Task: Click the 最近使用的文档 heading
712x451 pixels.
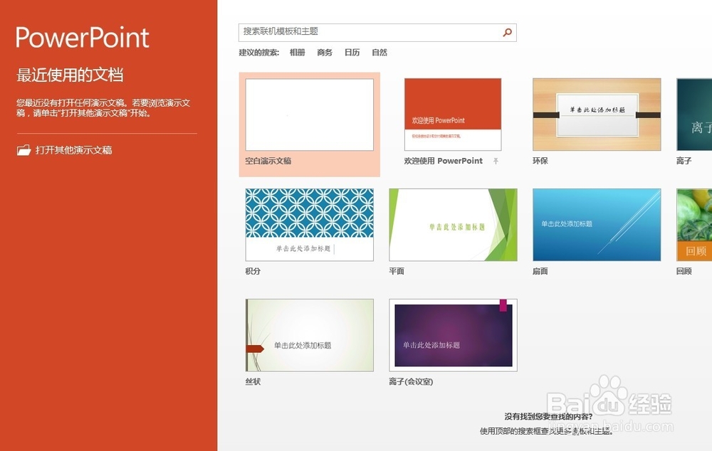Action: 70,75
